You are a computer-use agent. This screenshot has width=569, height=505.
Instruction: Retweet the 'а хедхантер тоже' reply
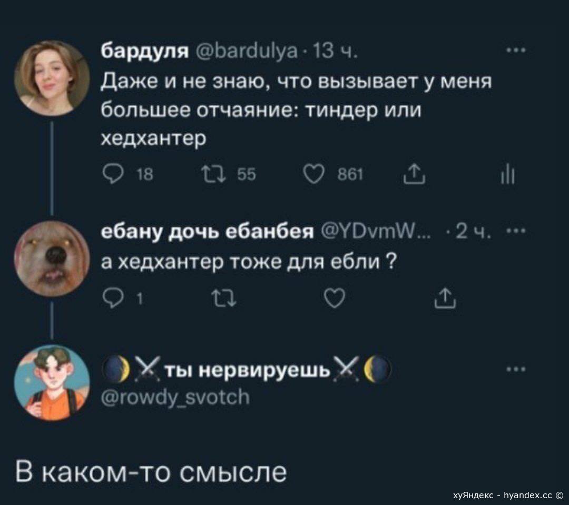pyautogui.click(x=224, y=299)
